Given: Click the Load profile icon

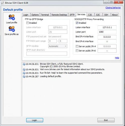Looking at the screenshot, I should point(12,17).
